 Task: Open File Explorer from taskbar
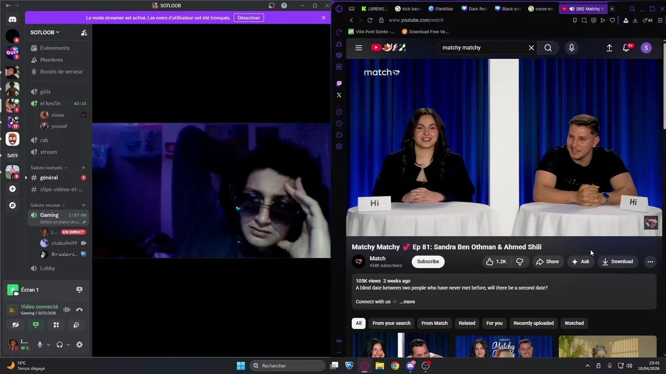(380, 366)
